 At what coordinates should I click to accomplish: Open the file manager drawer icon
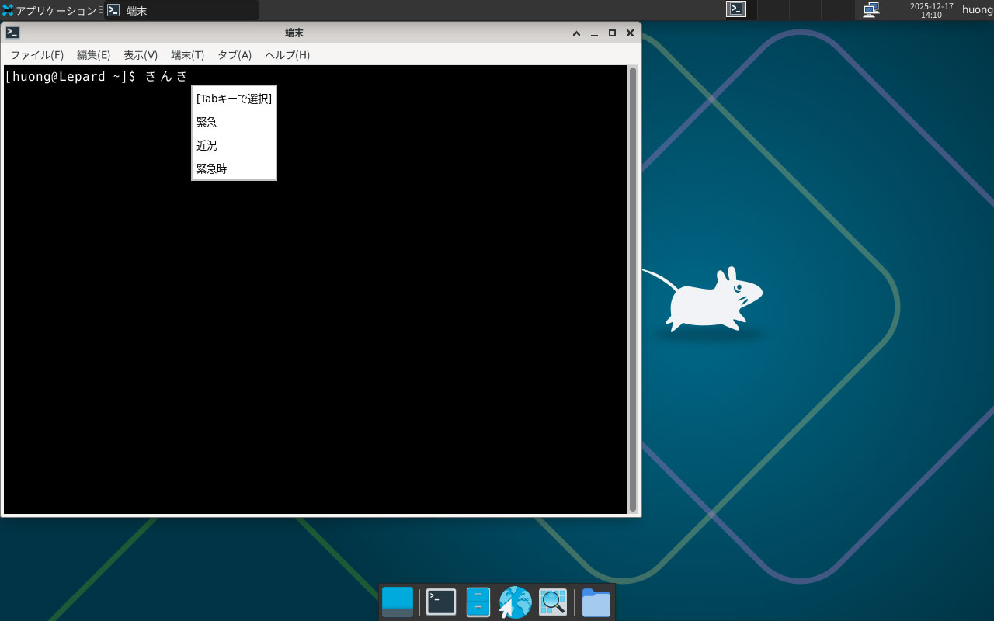pyautogui.click(x=478, y=602)
